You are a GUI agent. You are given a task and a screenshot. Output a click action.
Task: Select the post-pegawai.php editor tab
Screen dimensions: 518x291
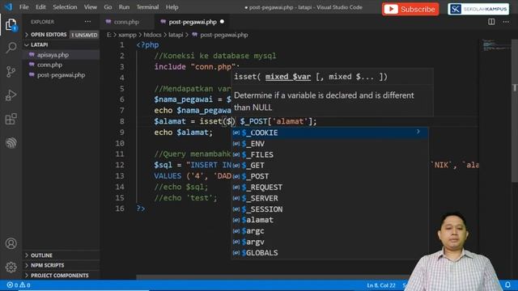coord(193,22)
